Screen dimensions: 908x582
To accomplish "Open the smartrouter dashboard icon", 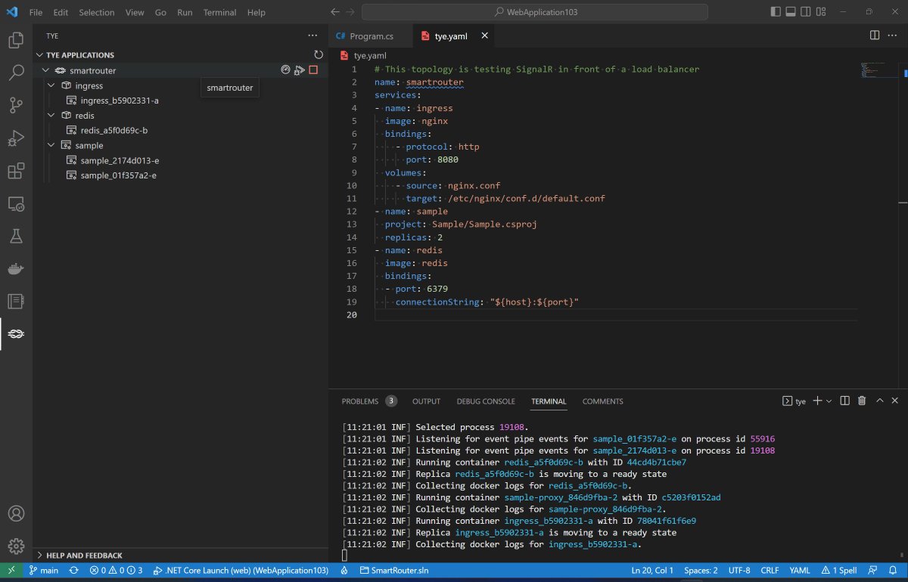I will point(285,70).
